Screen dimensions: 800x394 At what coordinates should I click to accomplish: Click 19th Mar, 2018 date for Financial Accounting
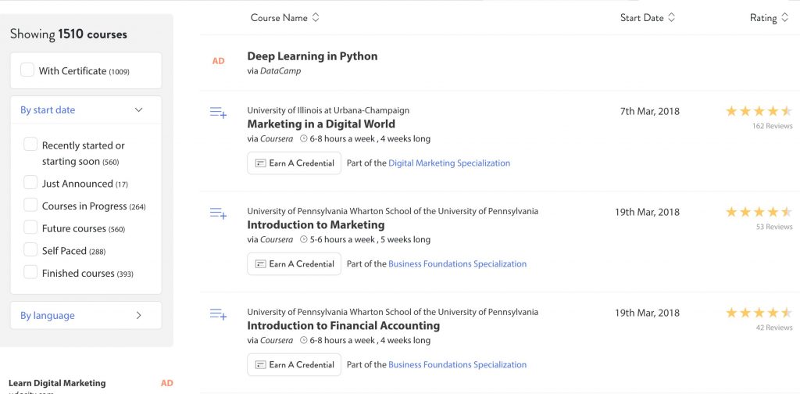coord(647,313)
